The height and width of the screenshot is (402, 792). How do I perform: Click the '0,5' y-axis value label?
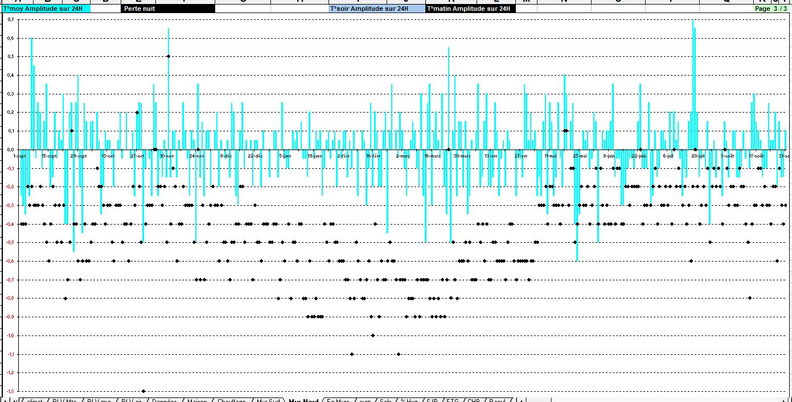(x=11, y=57)
